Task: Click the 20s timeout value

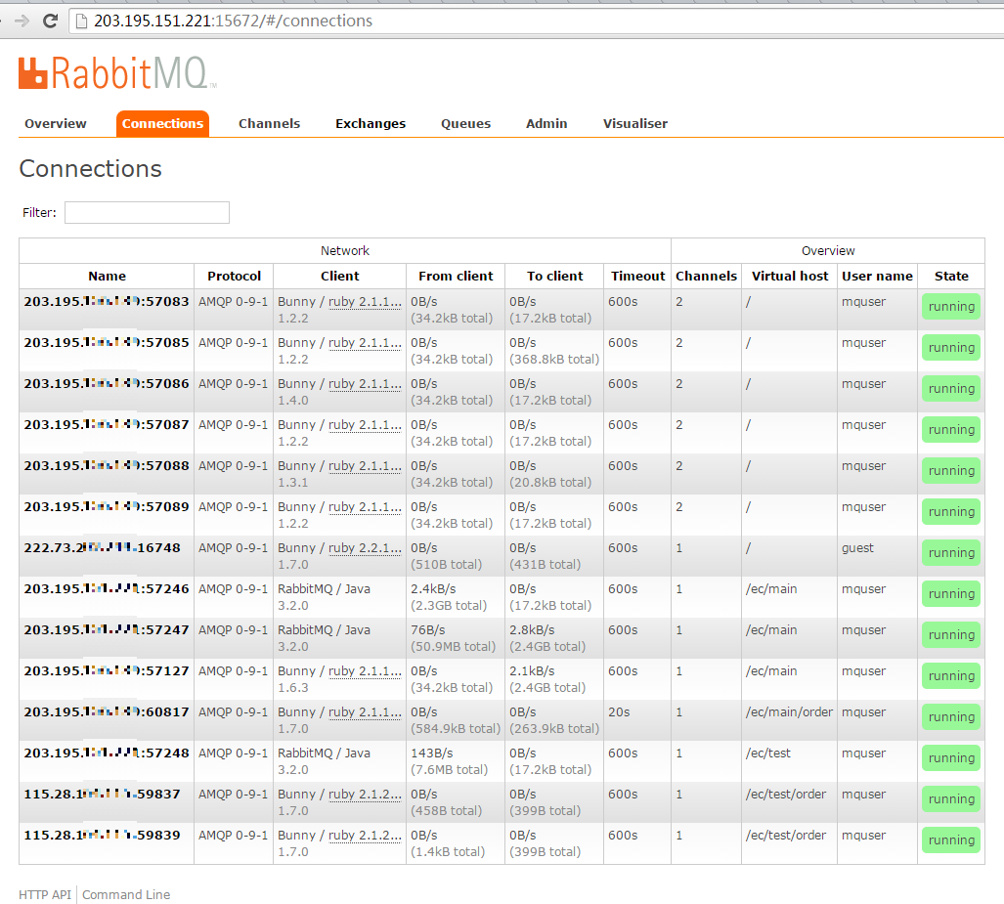Action: (619, 711)
